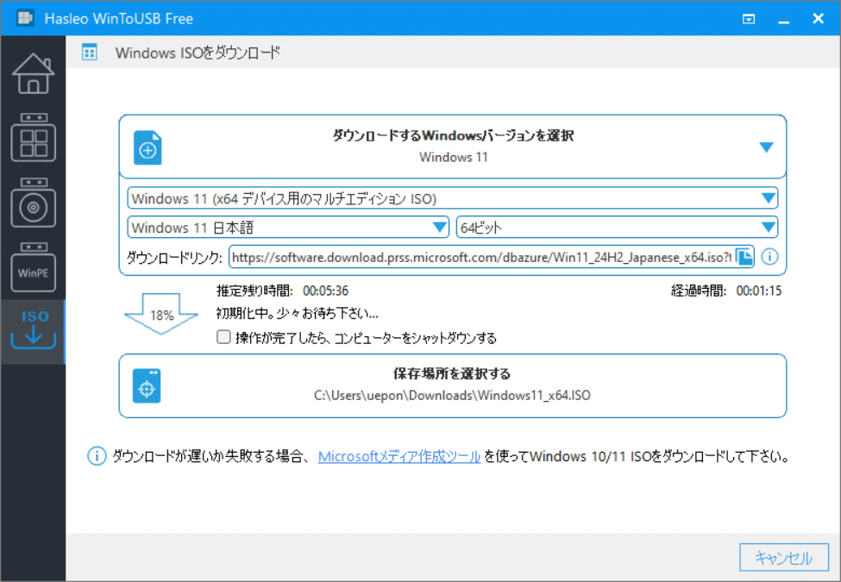Open the Windows 11 edition dropdown

point(766,197)
